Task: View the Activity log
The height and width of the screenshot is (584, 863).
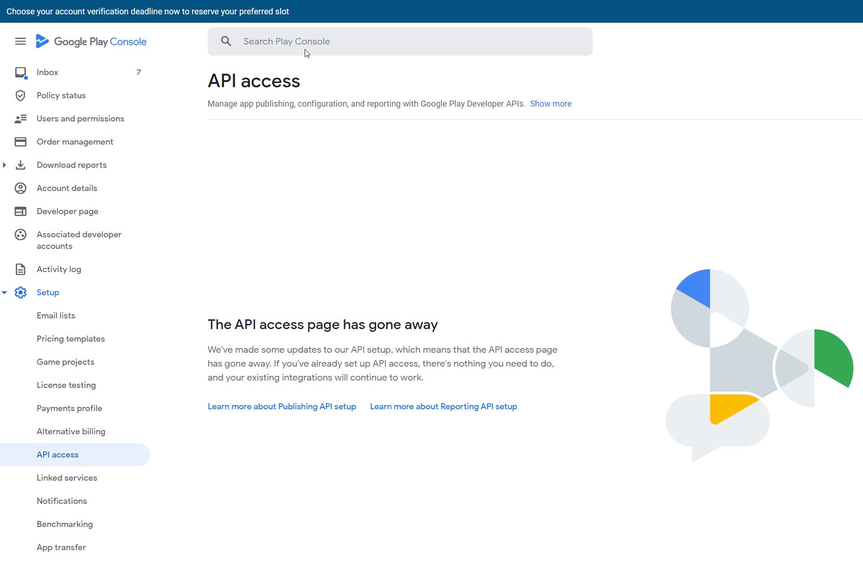Action: (59, 269)
